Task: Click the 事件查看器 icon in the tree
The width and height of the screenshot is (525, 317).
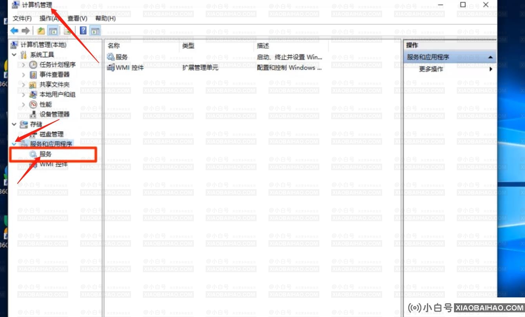Action: pyautogui.click(x=33, y=75)
